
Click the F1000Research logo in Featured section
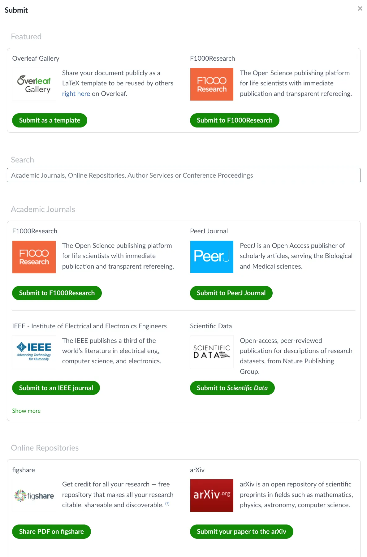point(212,84)
